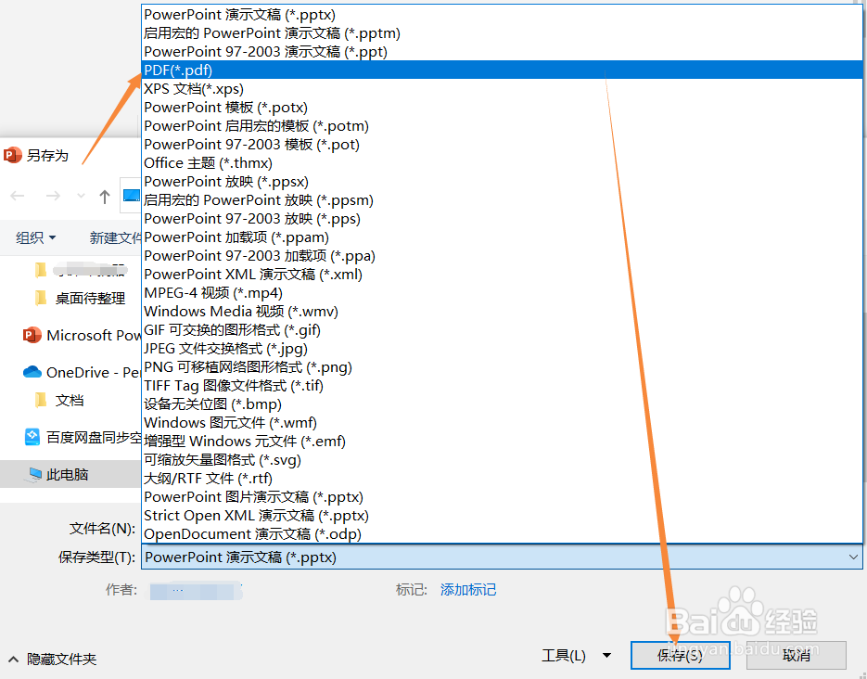Select 可缩放矢量图格式 (*.svg)
Screen dimensions: 867x679
502,459
